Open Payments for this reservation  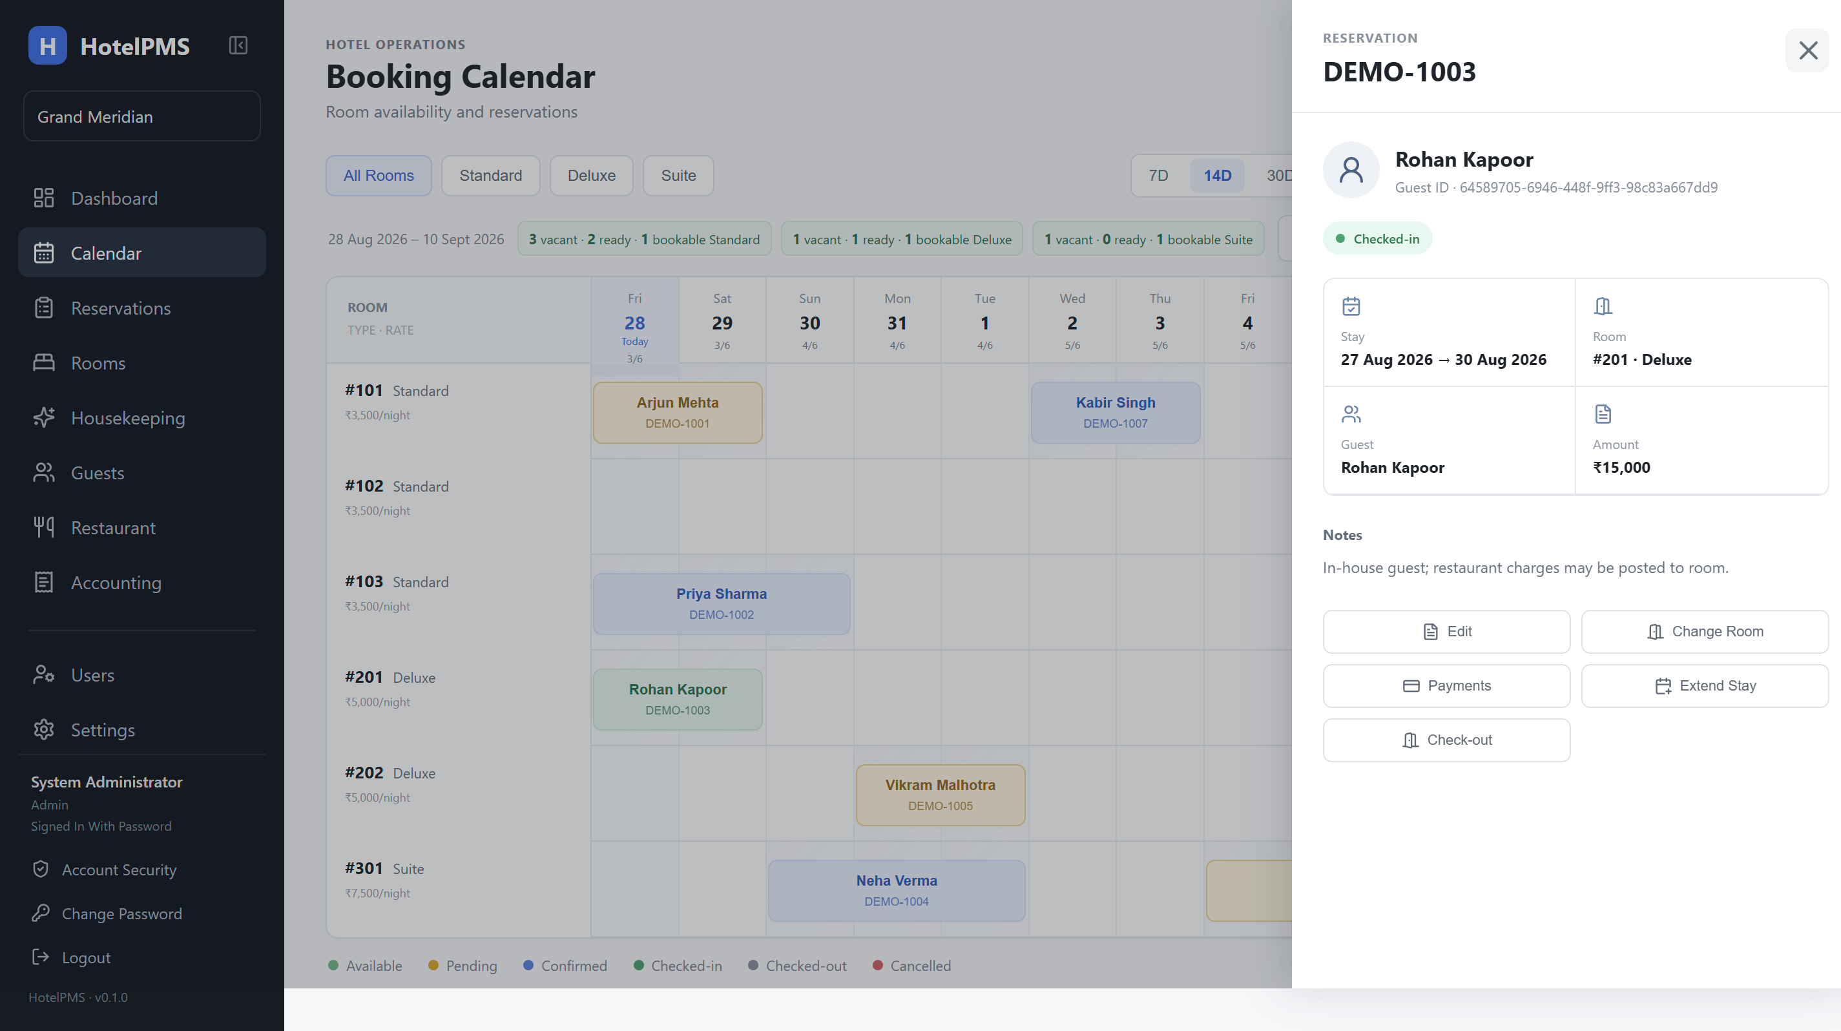(1446, 686)
